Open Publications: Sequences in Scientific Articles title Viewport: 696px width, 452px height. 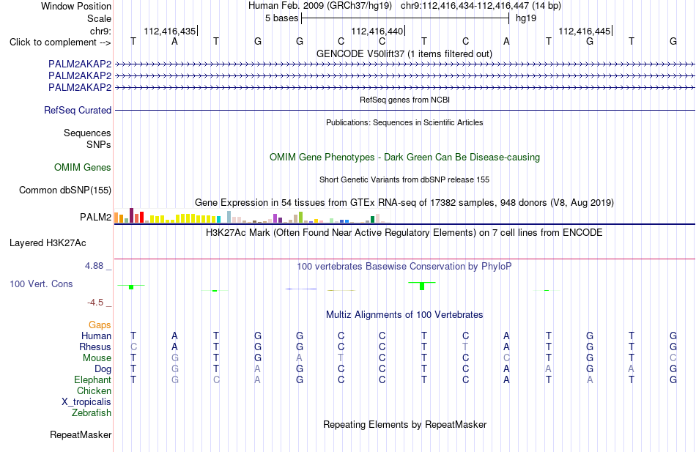pos(404,122)
